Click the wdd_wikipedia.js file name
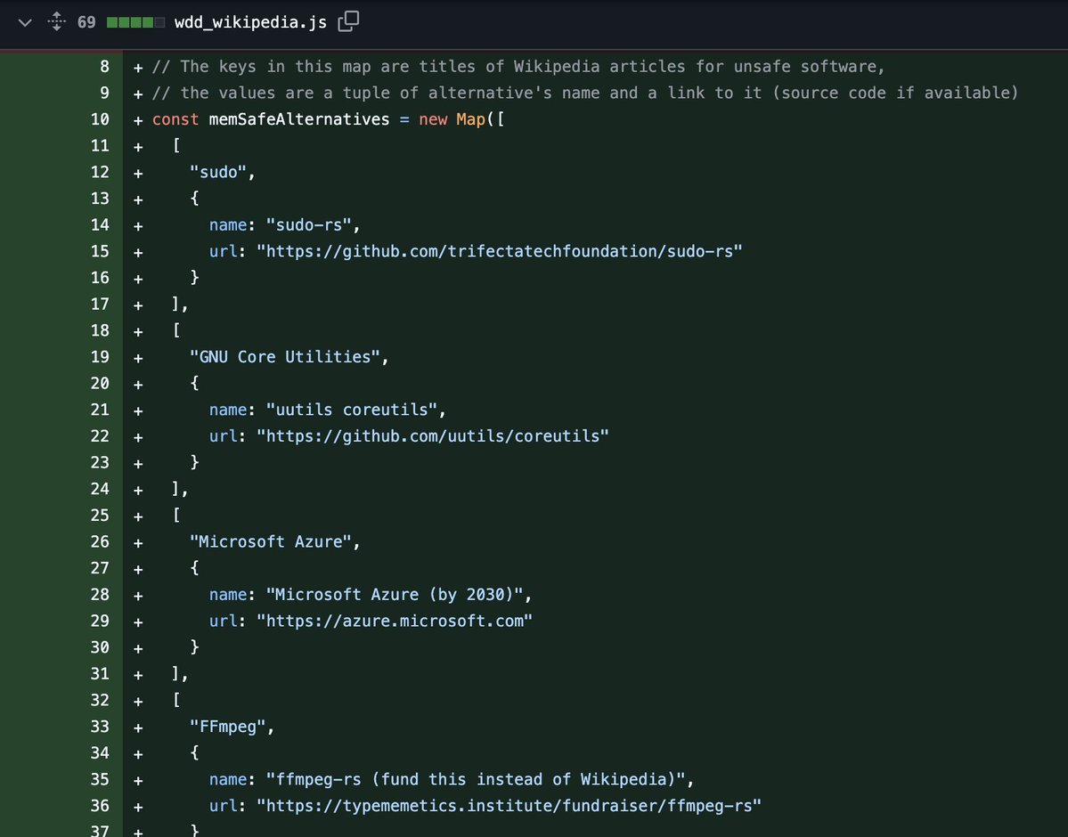This screenshot has height=837, width=1068. coord(250,22)
